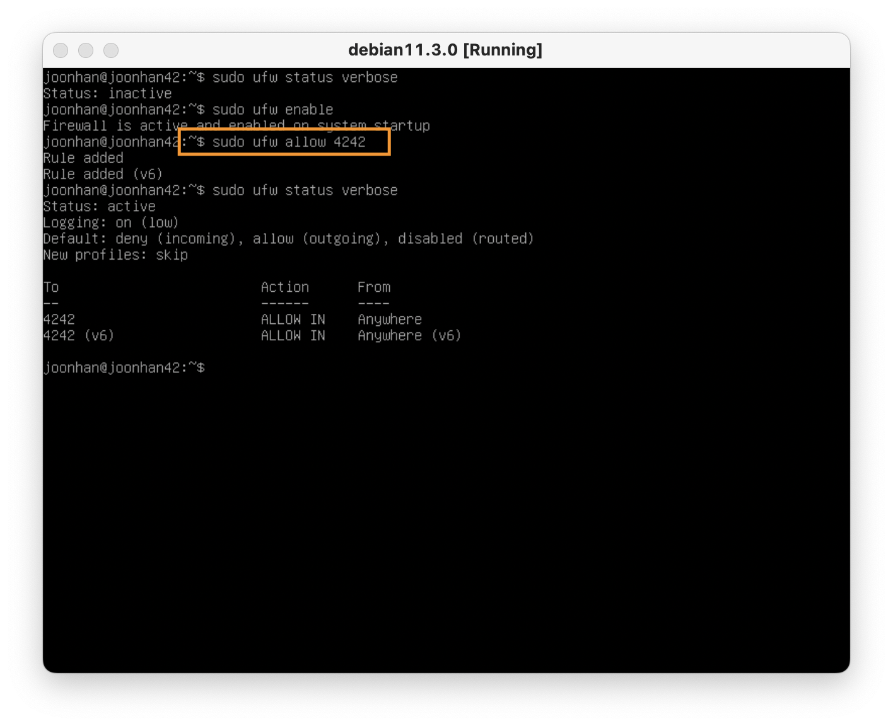Click the highlighted 'sudo ufw allow 4242' command

point(288,142)
